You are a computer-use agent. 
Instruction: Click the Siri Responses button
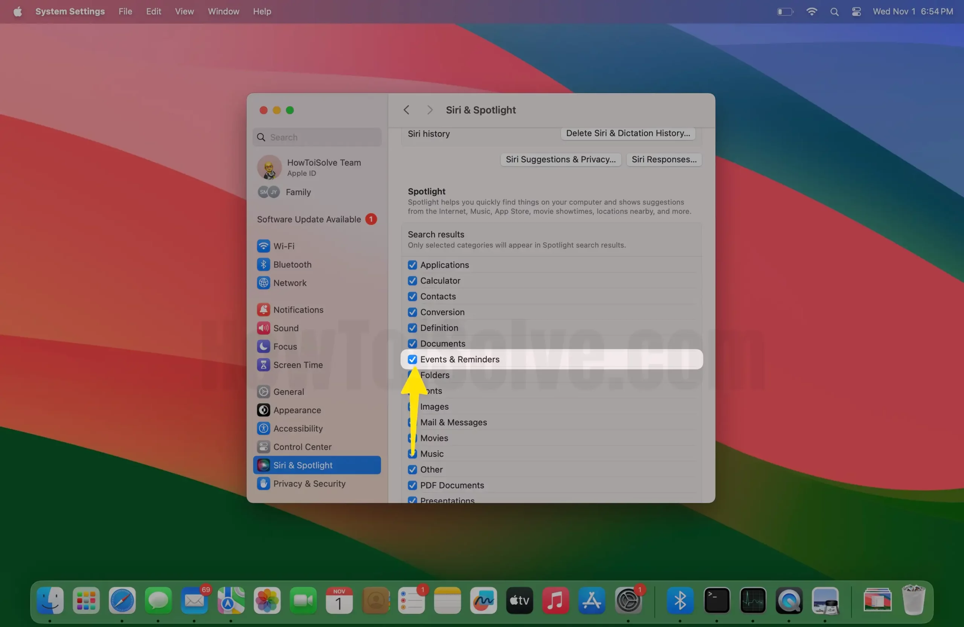[664, 159]
